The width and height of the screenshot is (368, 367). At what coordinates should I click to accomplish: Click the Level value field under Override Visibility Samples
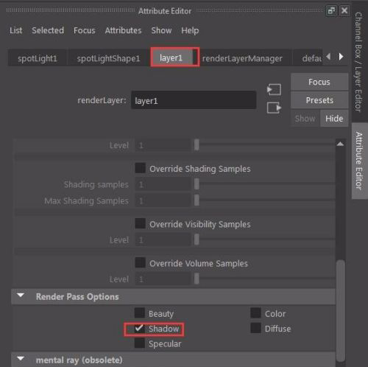tap(163, 240)
